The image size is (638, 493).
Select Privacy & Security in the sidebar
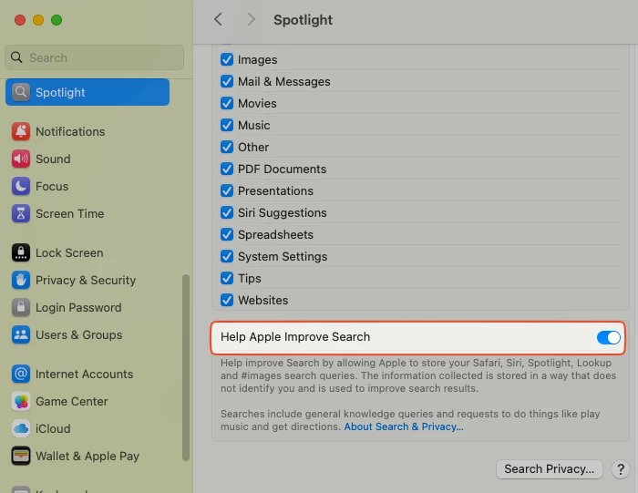(86, 281)
